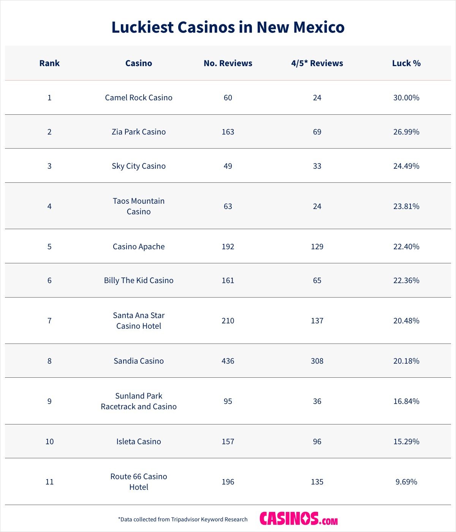Screen dimensions: 456x532
Task: Click the Sky City Casino entry
Action: [x=139, y=166]
